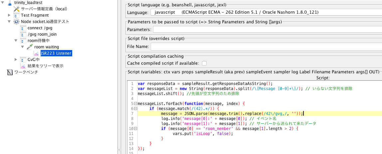Click line 9 log.info message[1]
The width and height of the screenshot is (382, 154).
pyautogui.click(x=204, y=123)
